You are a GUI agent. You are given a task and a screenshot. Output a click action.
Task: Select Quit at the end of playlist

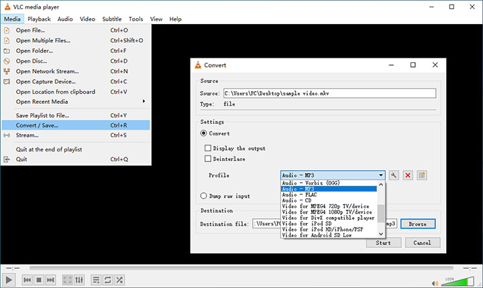[x=76, y=149]
